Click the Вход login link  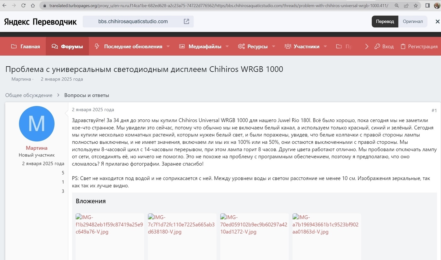384,46
